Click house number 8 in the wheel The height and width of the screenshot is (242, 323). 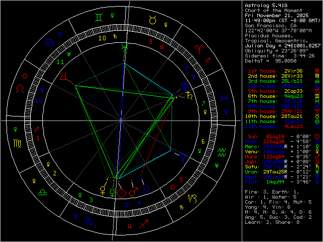[187, 69]
